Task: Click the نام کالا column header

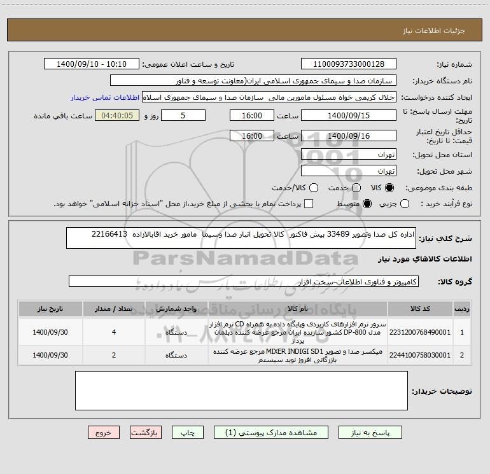Action: click(x=298, y=309)
